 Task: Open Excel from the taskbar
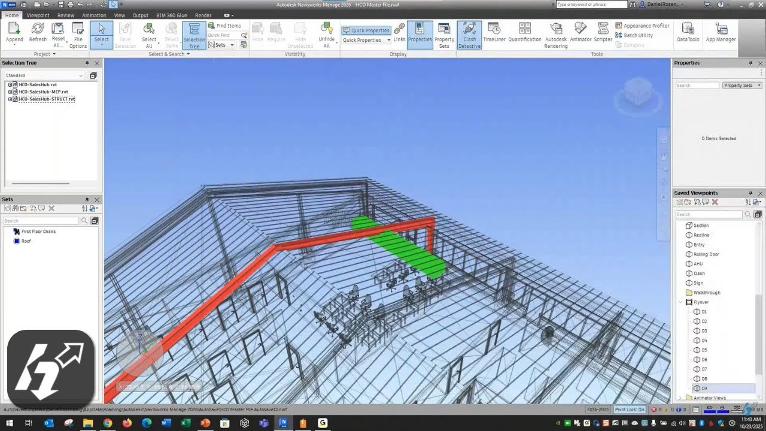(x=186, y=423)
